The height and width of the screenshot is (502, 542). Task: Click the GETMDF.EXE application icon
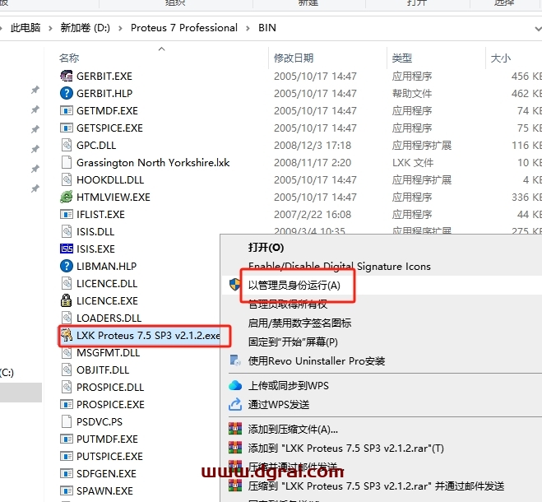[67, 110]
